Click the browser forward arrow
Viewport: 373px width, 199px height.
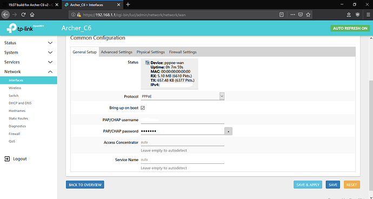click(x=15, y=15)
